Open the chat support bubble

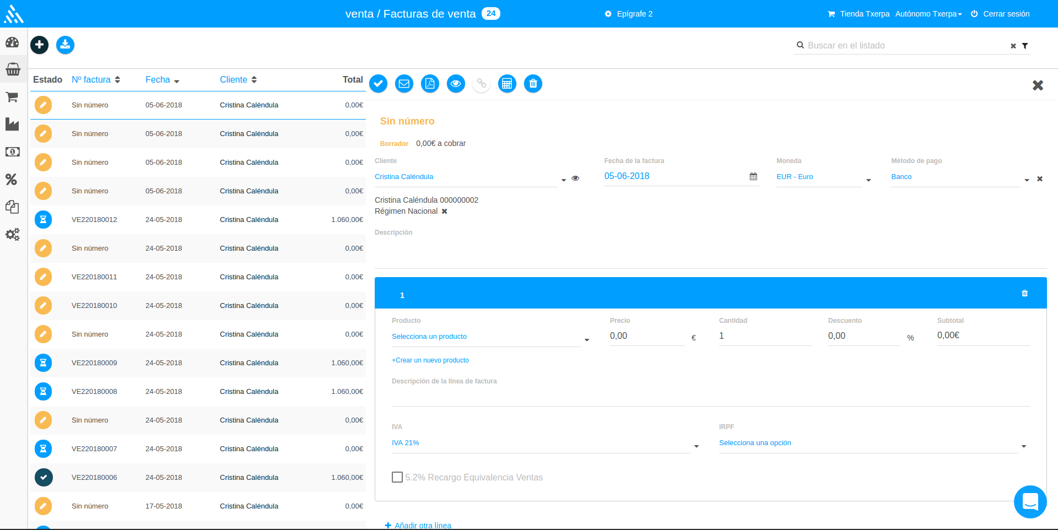coord(1030,502)
